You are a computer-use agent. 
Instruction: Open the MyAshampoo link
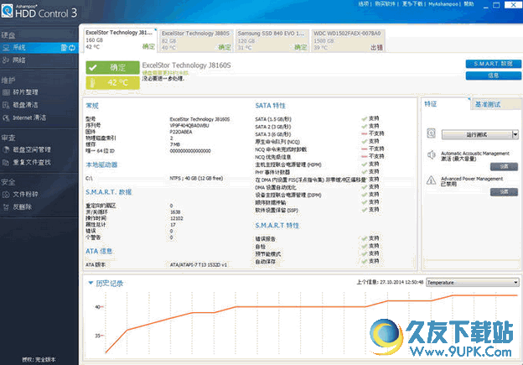pos(443,4)
